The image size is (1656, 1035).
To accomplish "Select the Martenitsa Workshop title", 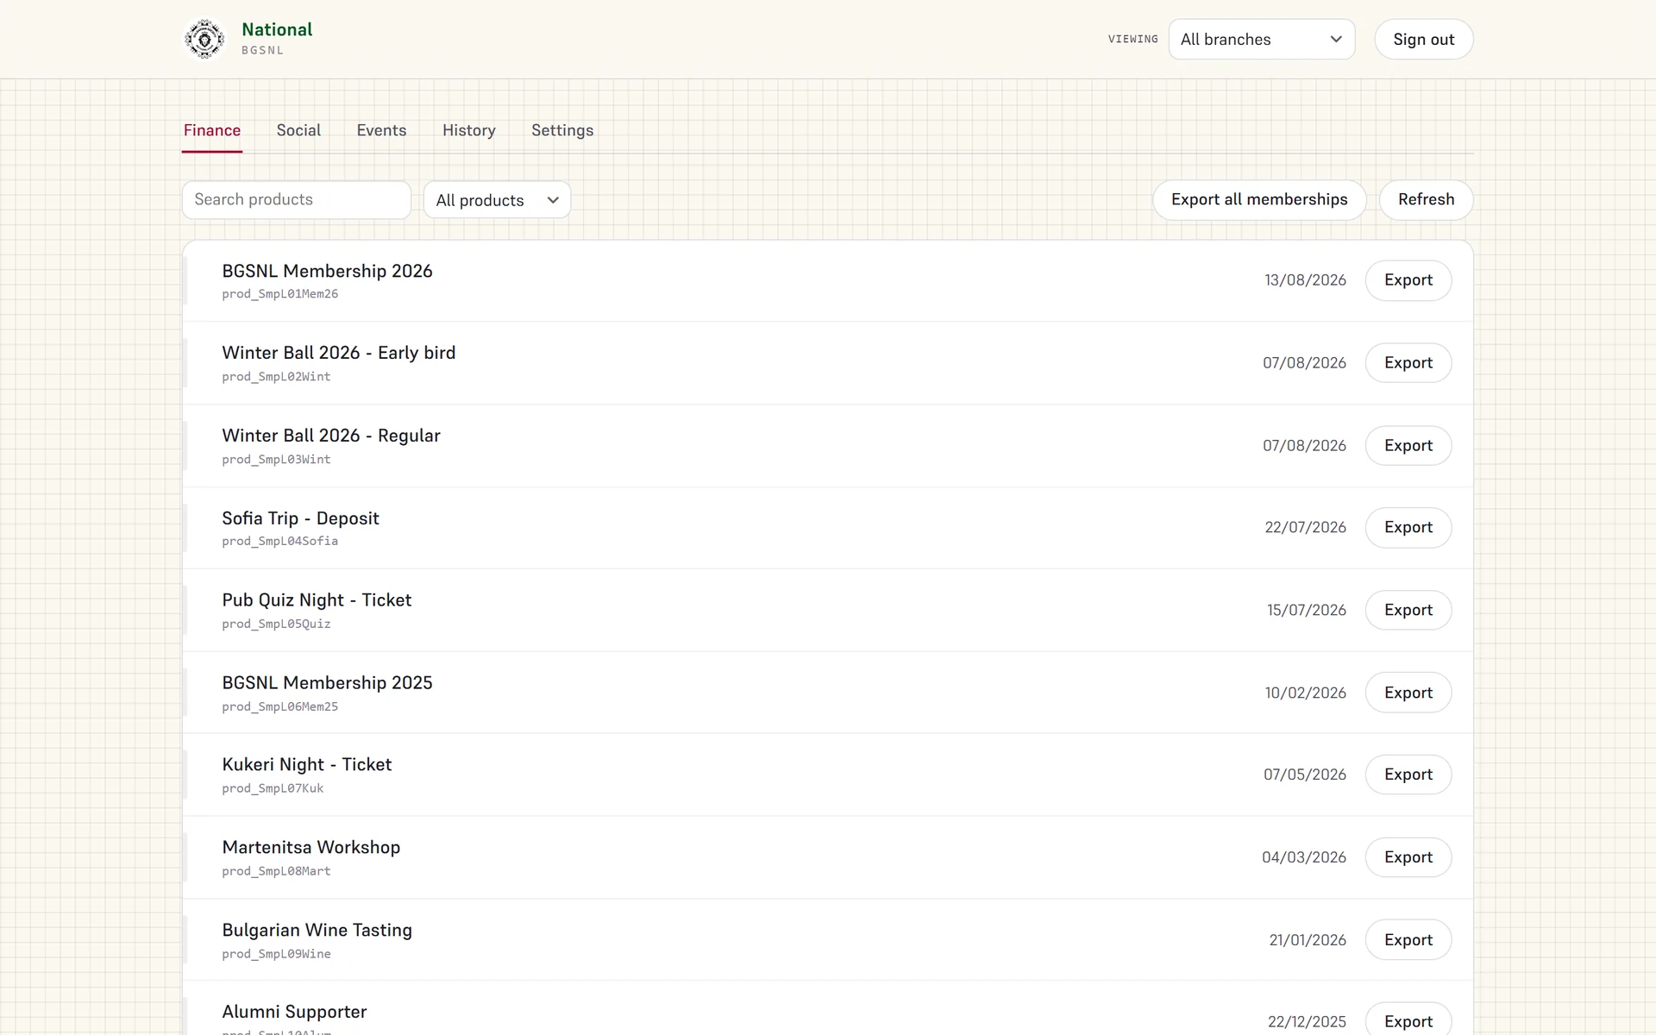I will [311, 848].
